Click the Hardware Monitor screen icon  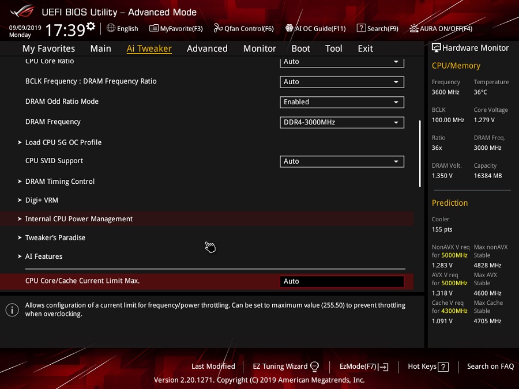click(x=437, y=48)
